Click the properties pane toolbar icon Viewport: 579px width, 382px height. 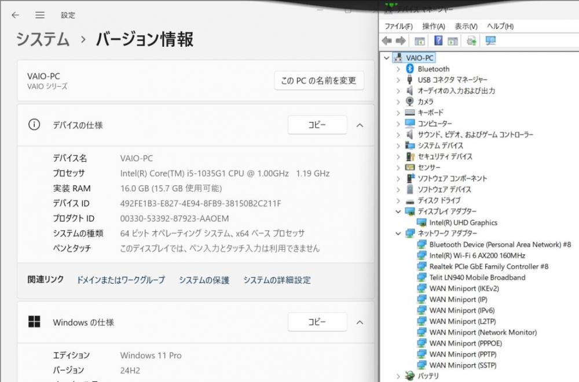click(453, 41)
